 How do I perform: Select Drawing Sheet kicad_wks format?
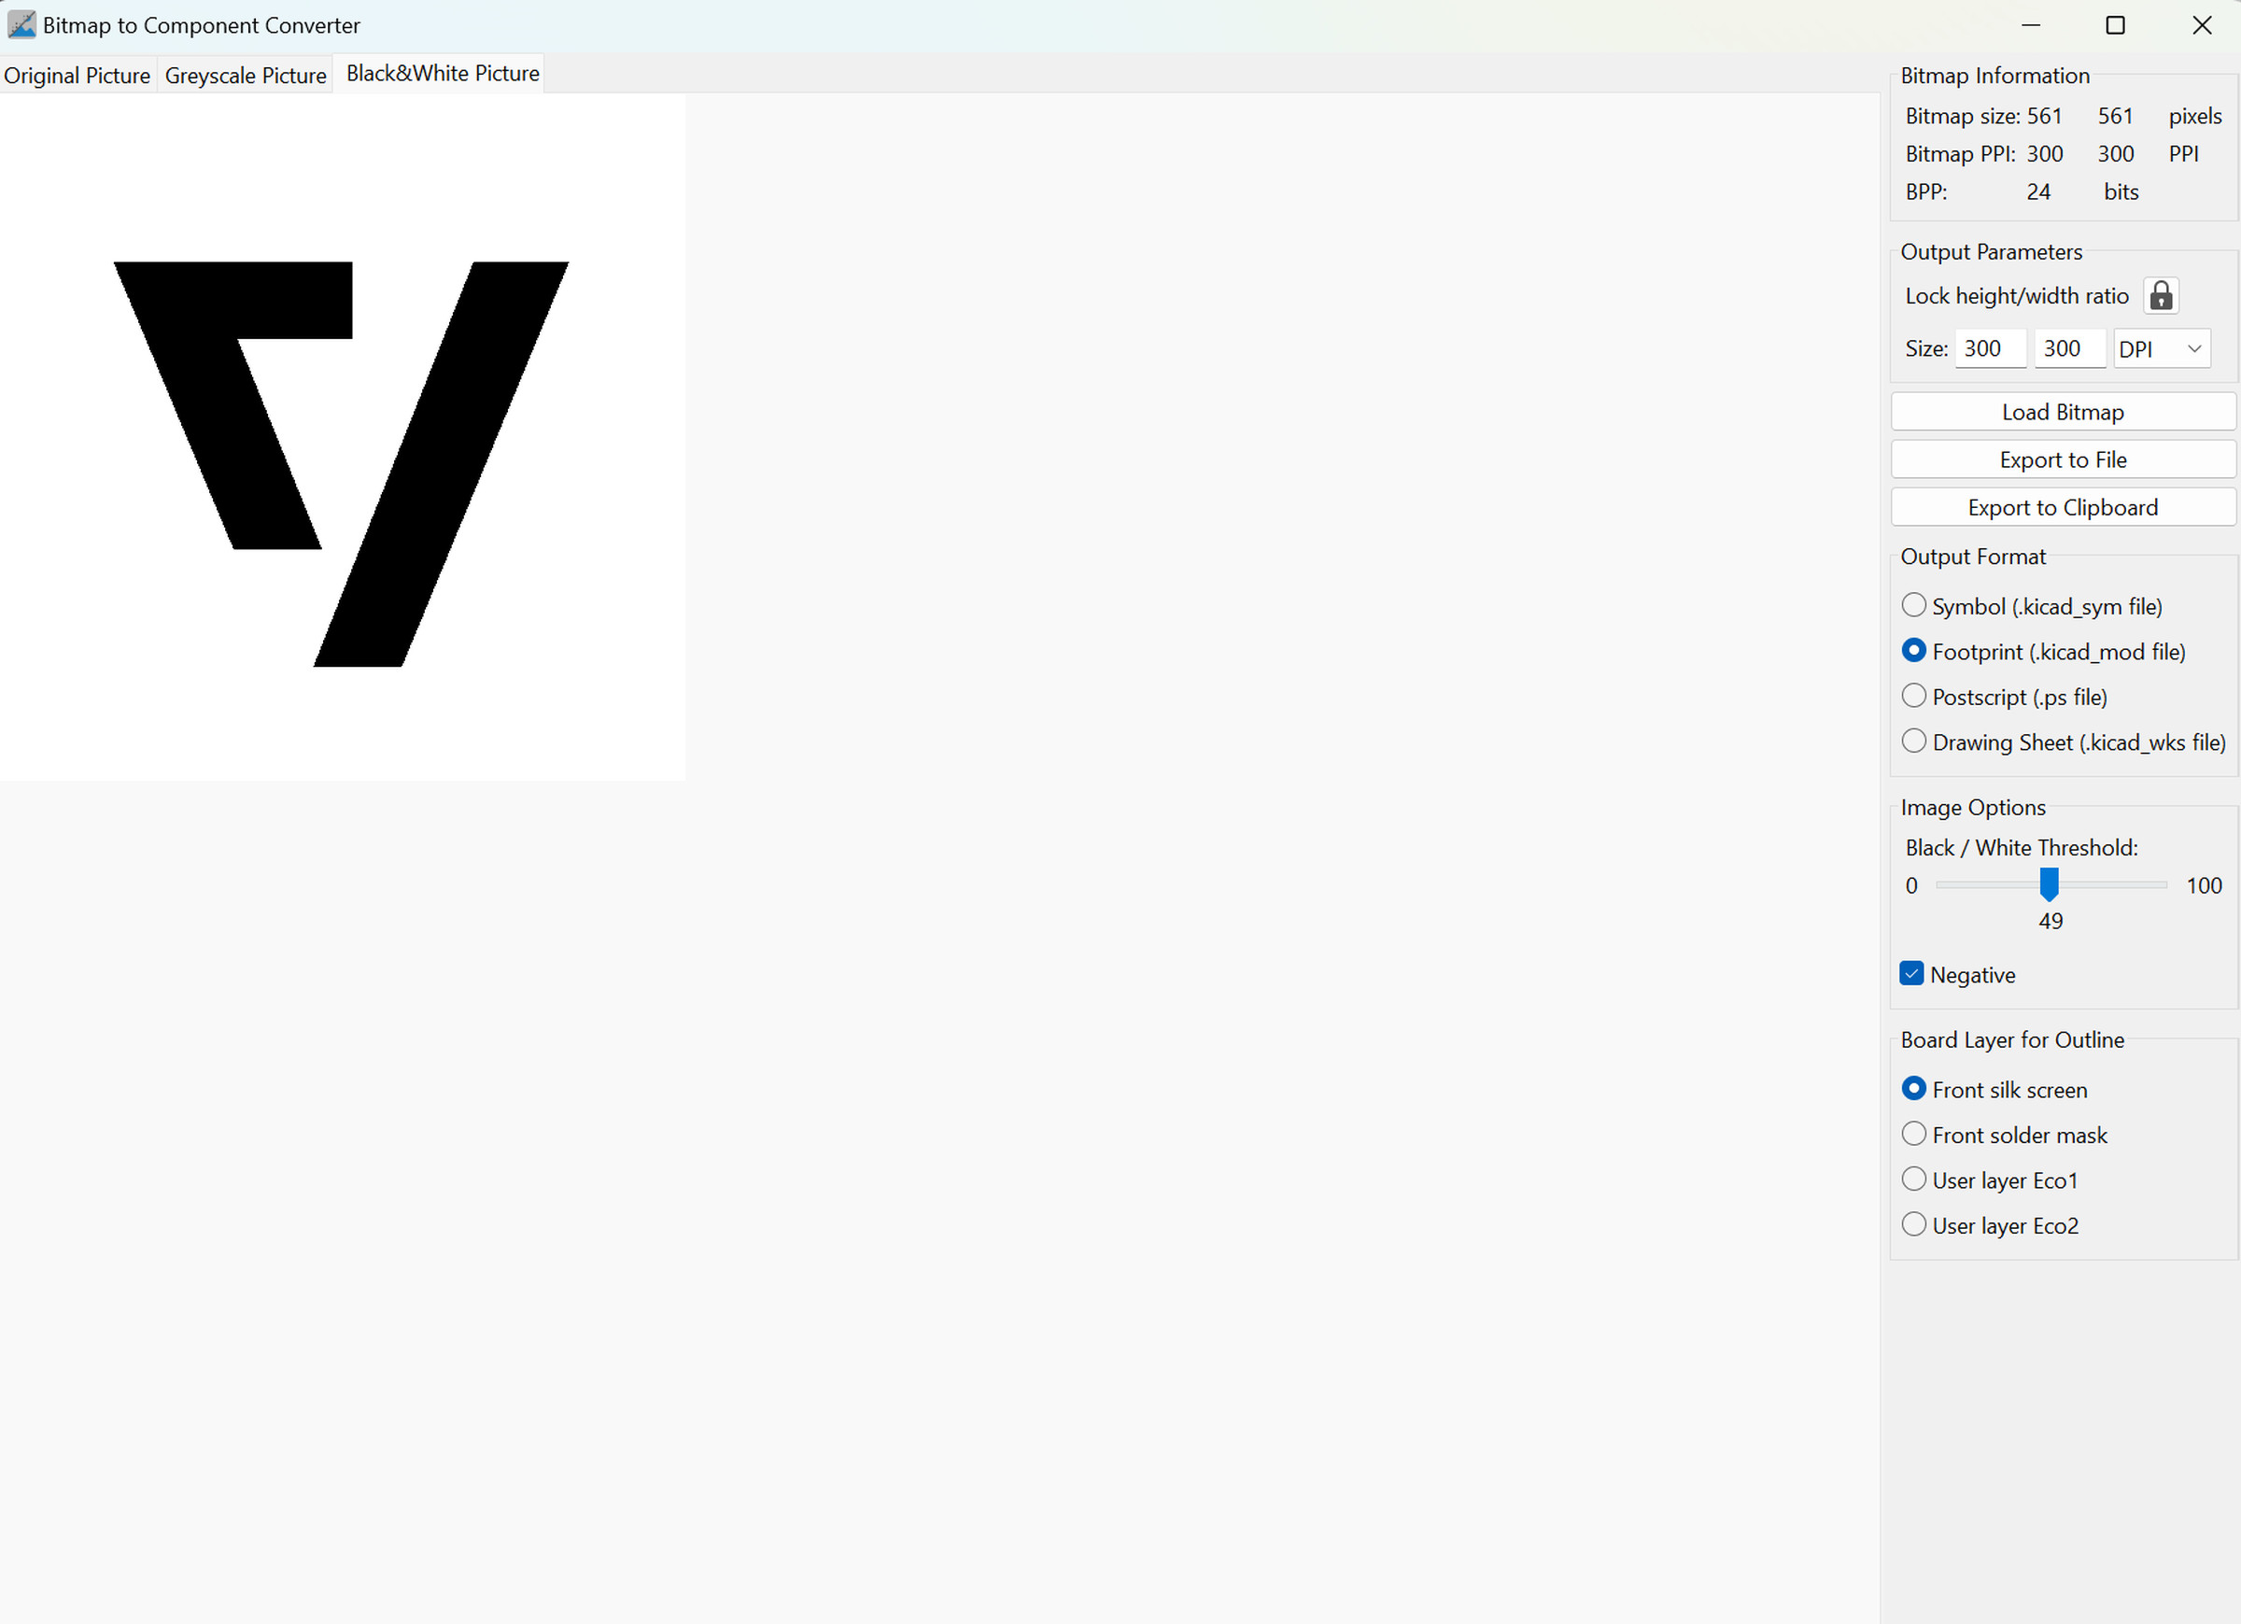coord(1912,741)
